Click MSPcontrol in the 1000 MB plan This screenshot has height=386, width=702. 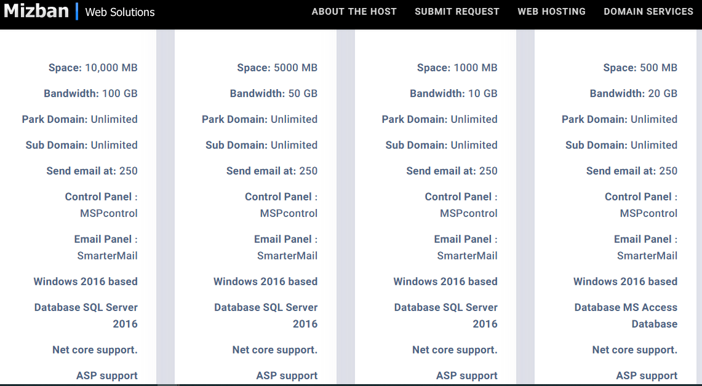[469, 213]
